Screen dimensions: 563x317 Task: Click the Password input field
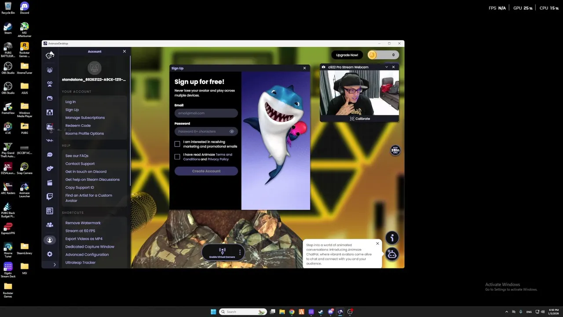tap(206, 131)
